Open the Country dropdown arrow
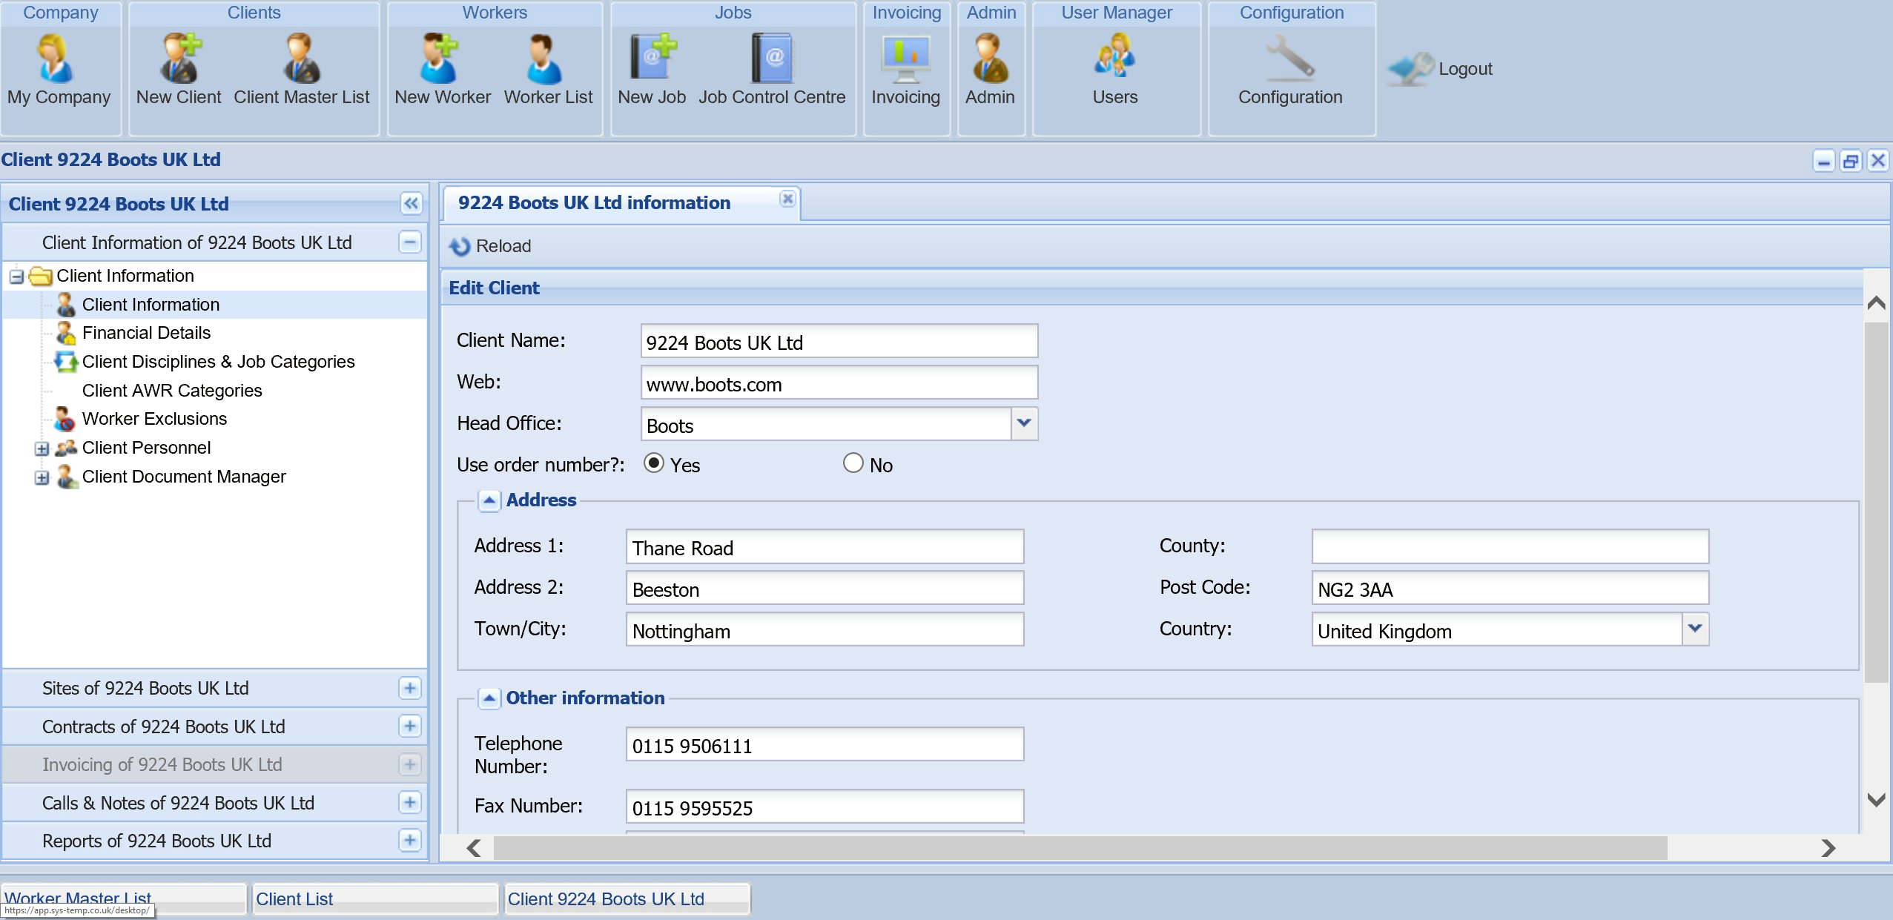 click(x=1695, y=629)
